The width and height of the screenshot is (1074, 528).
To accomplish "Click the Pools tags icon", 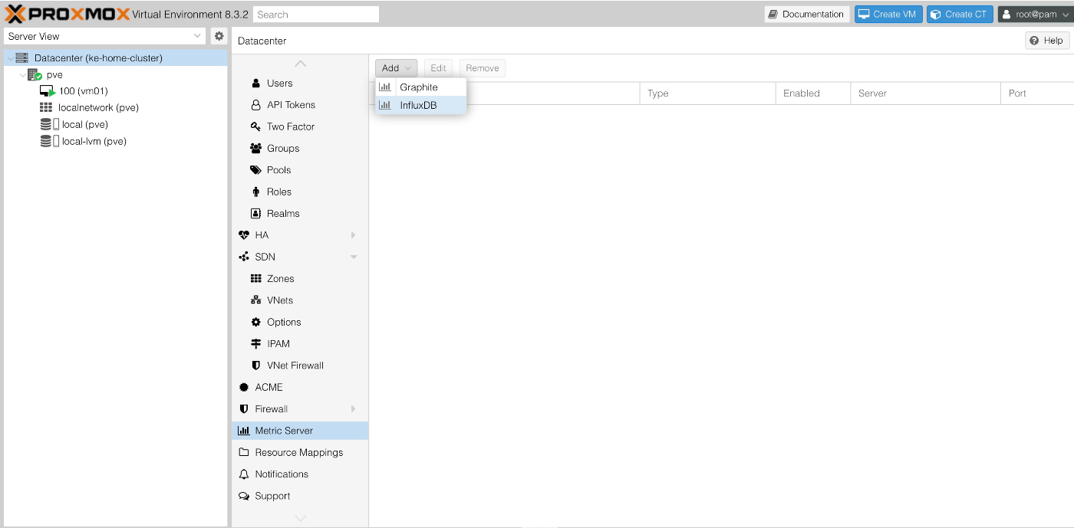I will click(x=256, y=170).
